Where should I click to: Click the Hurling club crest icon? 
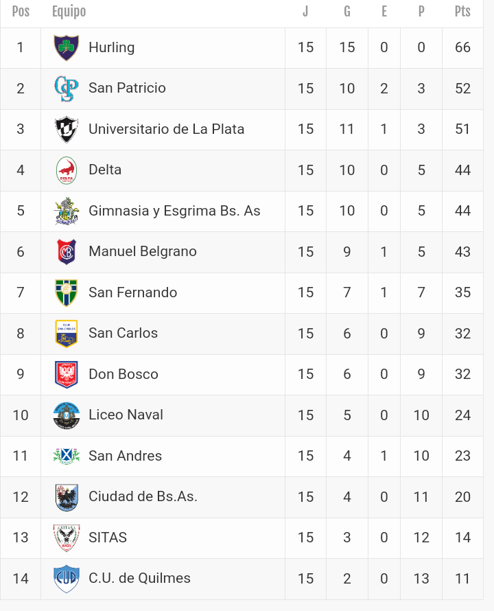pyautogui.click(x=67, y=47)
